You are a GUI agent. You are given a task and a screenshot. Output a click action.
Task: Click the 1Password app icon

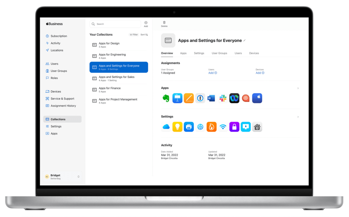tap(200, 98)
